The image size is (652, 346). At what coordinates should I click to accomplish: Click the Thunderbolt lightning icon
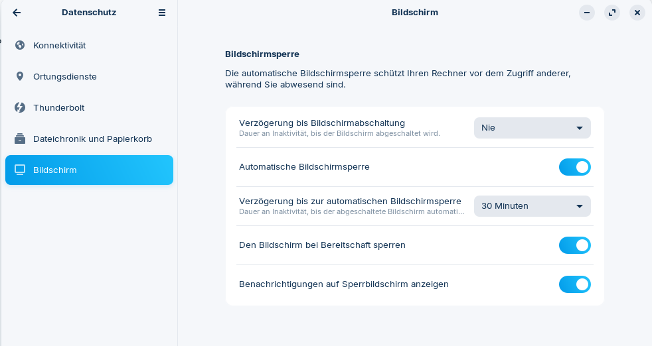pyautogui.click(x=19, y=107)
